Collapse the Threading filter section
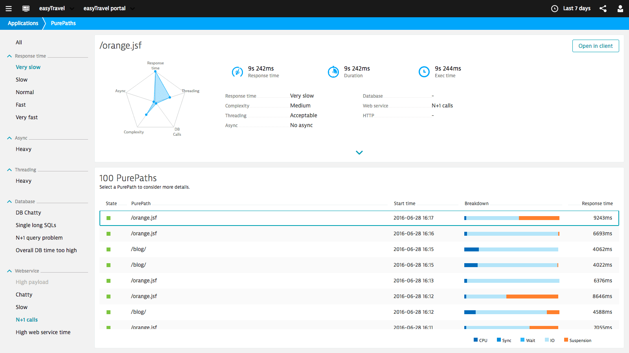Screen dimensions: 629x353 (9, 170)
